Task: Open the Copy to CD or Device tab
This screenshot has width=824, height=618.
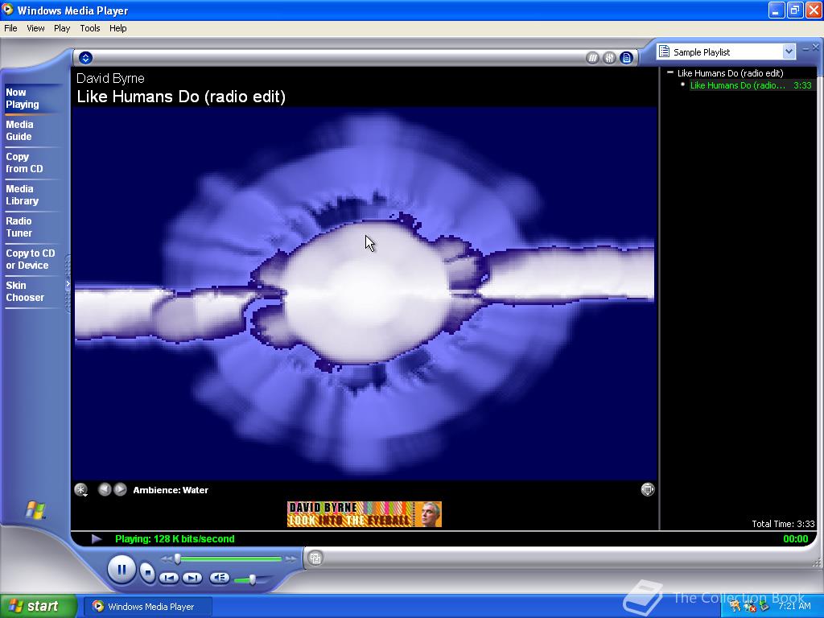Action: click(x=31, y=259)
